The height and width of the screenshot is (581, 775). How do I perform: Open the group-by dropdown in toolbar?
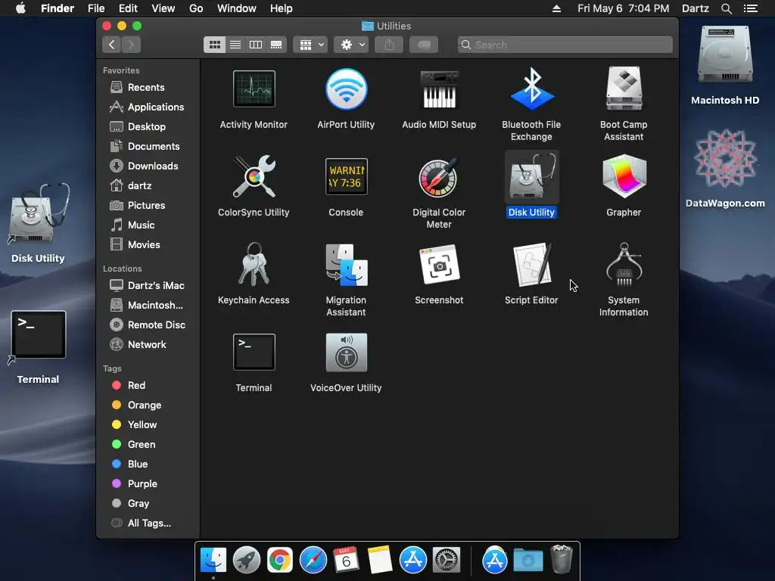tap(310, 45)
